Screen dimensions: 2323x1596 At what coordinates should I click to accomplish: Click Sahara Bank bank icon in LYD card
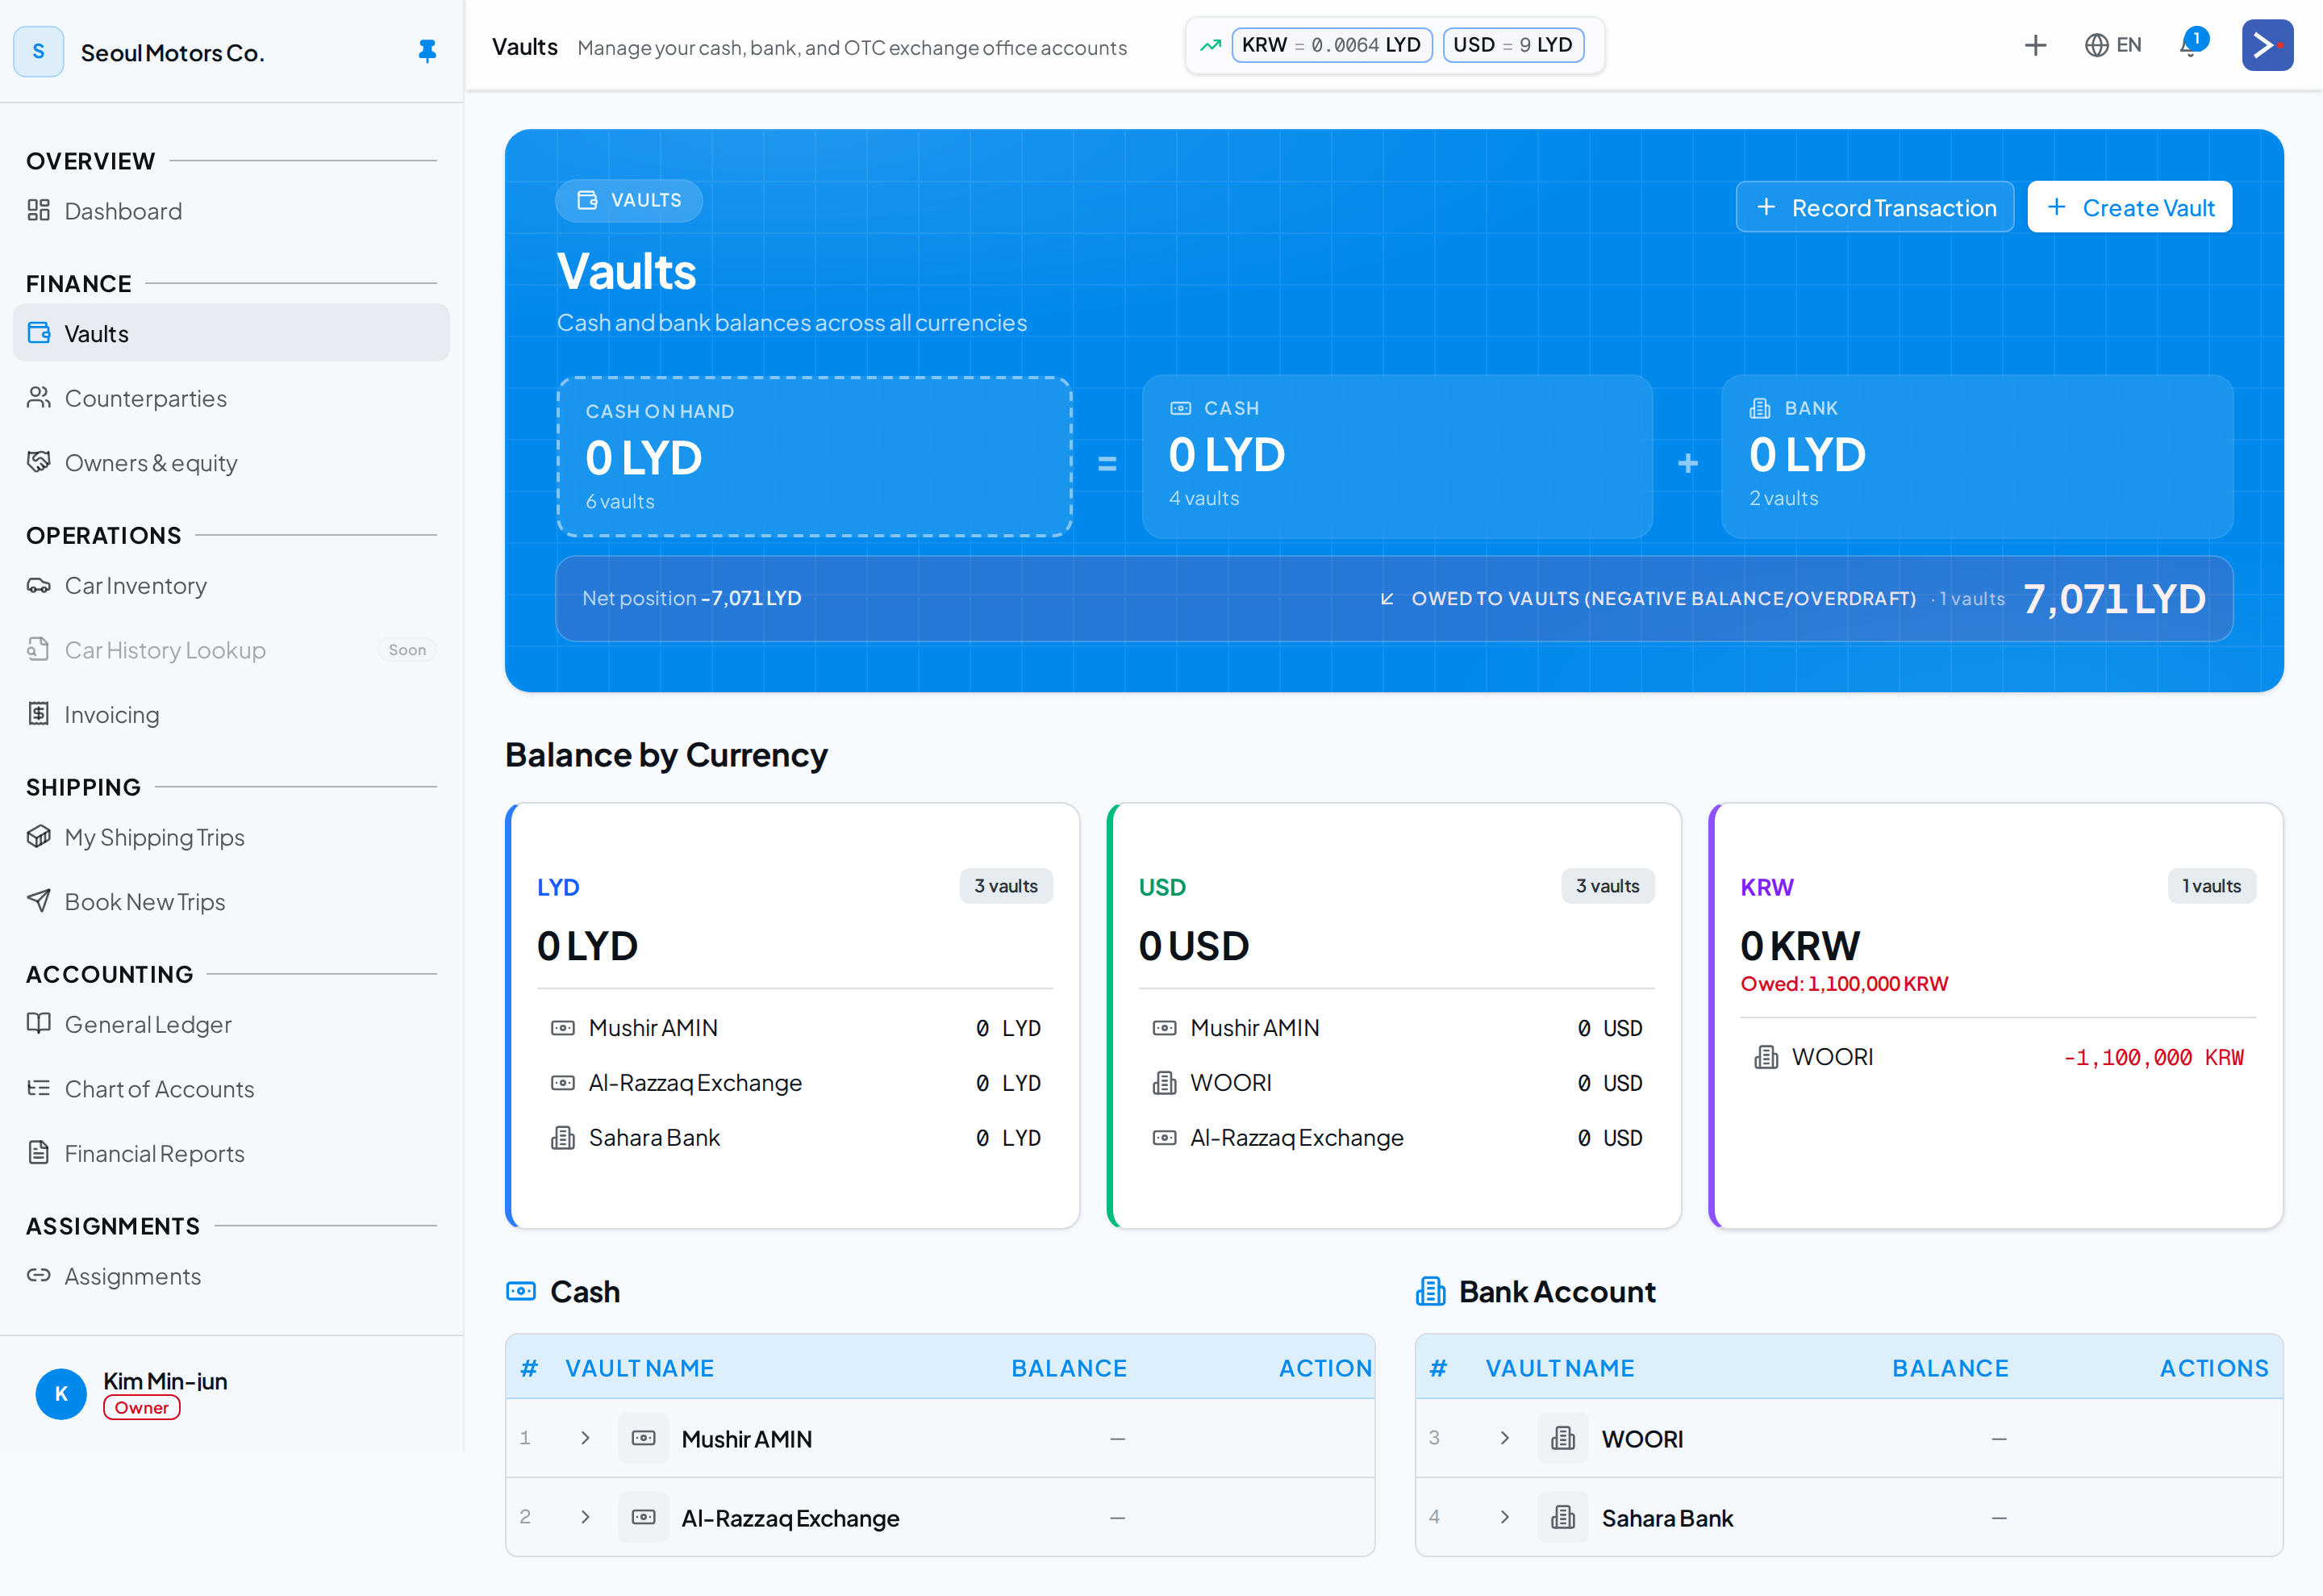tap(563, 1138)
